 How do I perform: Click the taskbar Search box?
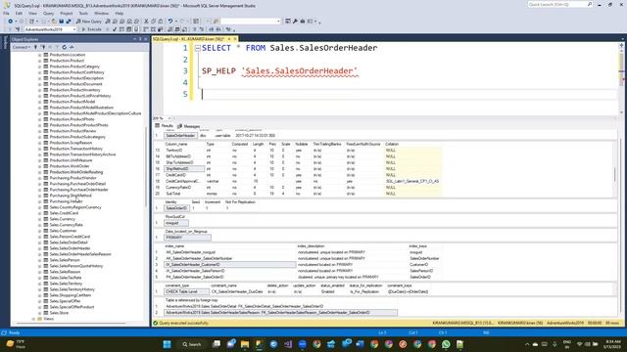click(192, 344)
